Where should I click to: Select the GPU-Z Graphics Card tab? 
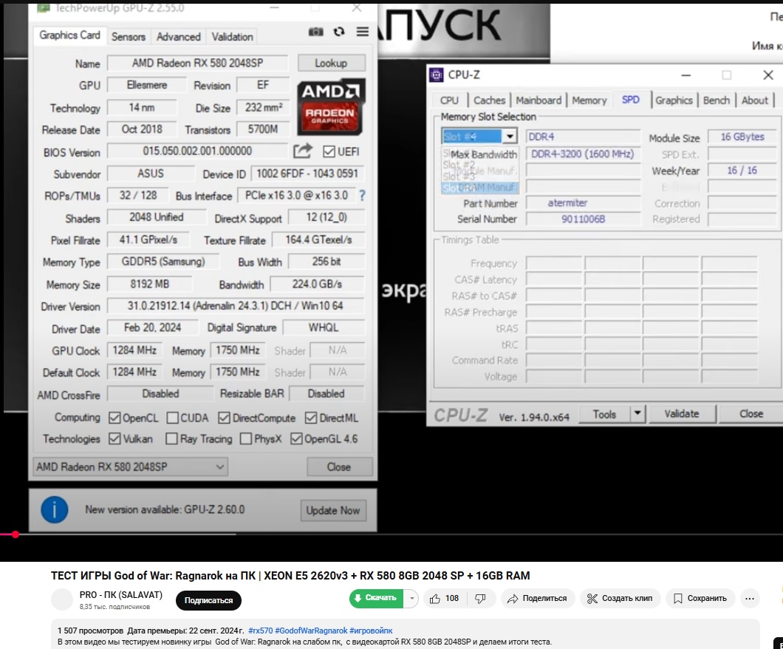tap(70, 35)
